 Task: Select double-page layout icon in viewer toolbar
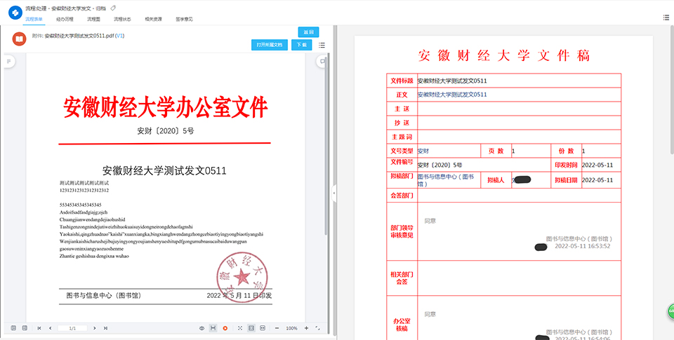25,328
